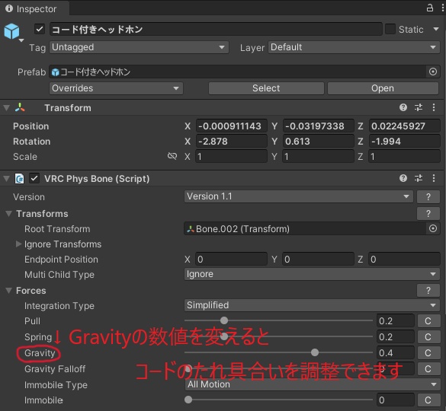446x411 pixels.
Task: Open the prefab Overrides dropdown
Action: pos(116,88)
